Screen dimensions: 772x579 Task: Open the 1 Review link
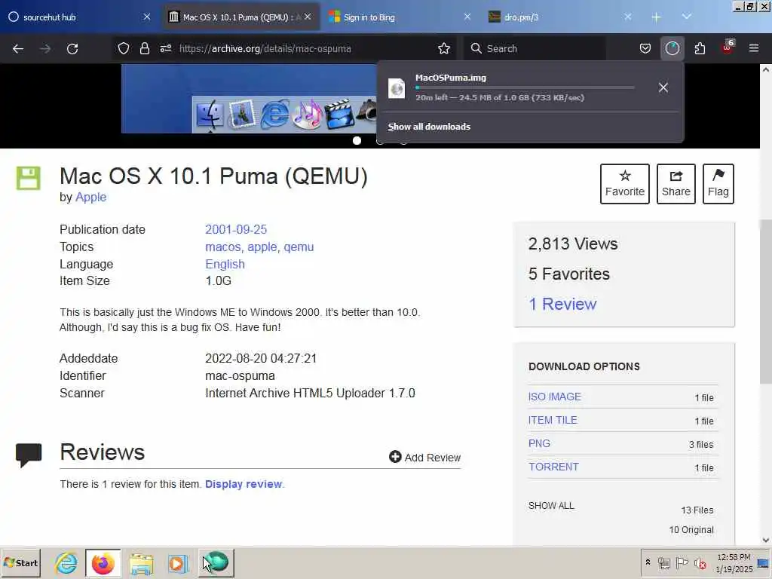(562, 304)
